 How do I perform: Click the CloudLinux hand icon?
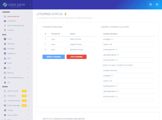pos(5,96)
